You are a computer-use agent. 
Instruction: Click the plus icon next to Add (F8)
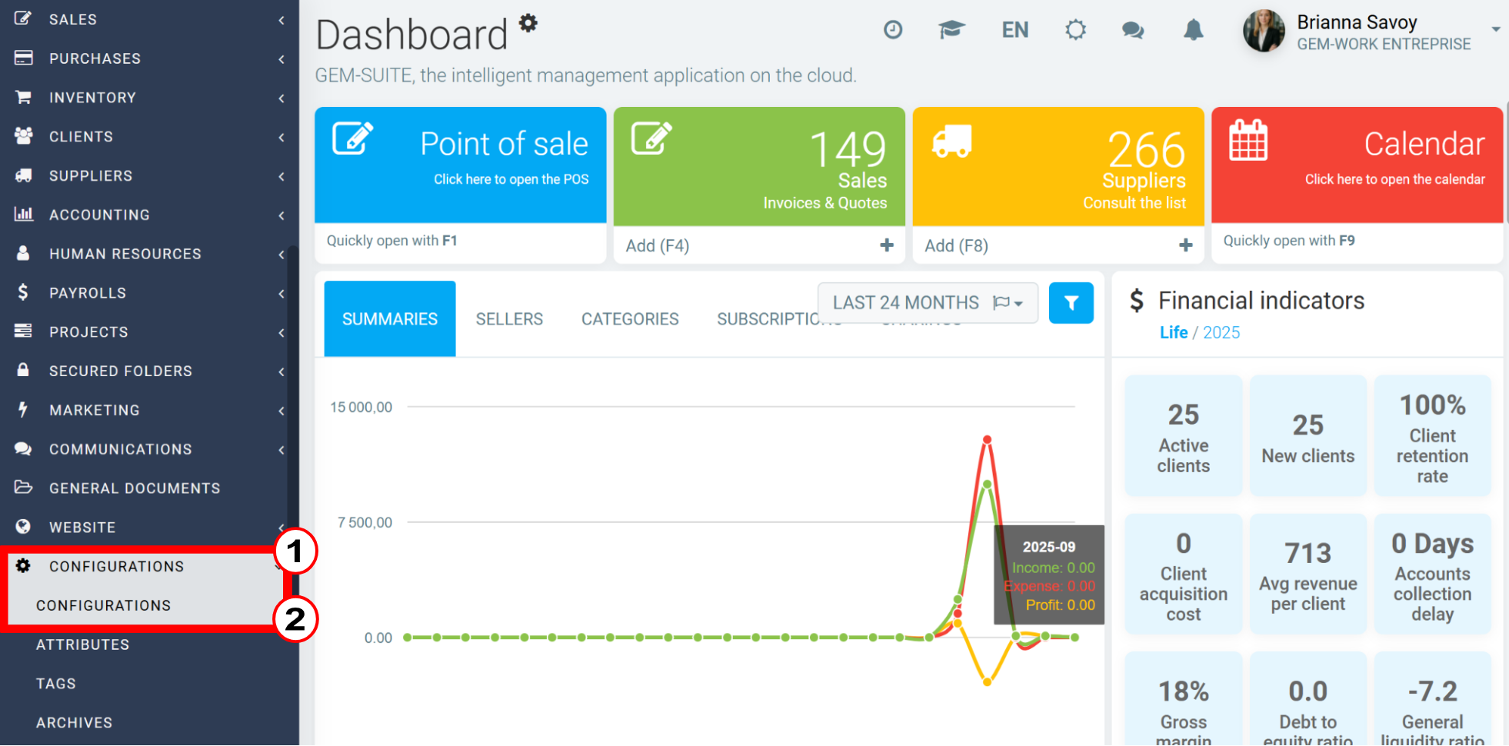1185,245
